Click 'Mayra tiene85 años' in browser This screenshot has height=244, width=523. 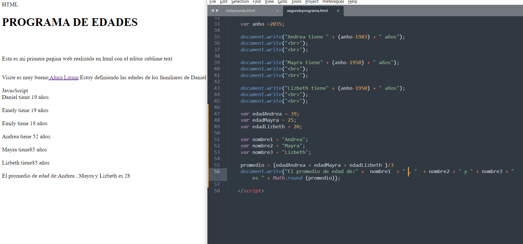(25, 150)
